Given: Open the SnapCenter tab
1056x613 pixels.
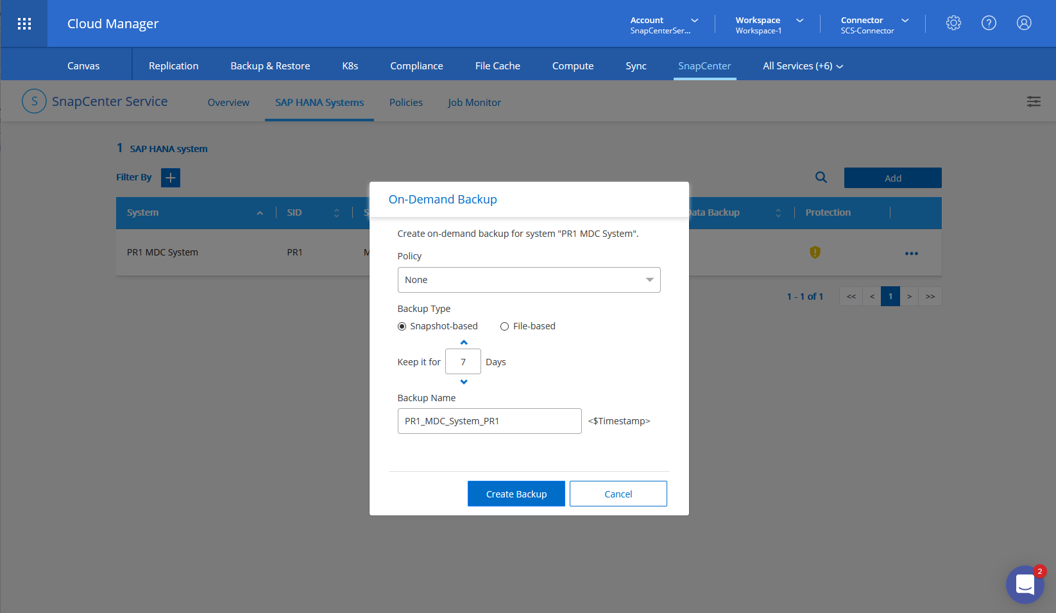Looking at the screenshot, I should pyautogui.click(x=704, y=66).
